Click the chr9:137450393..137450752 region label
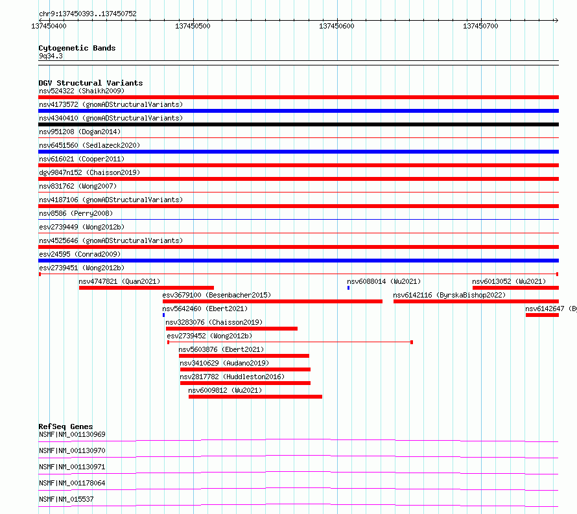 click(x=88, y=14)
